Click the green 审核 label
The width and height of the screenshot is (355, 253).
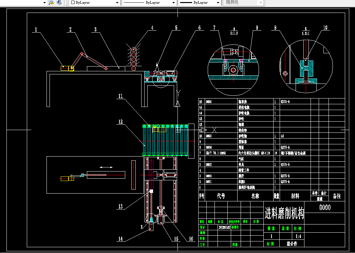point(202,238)
